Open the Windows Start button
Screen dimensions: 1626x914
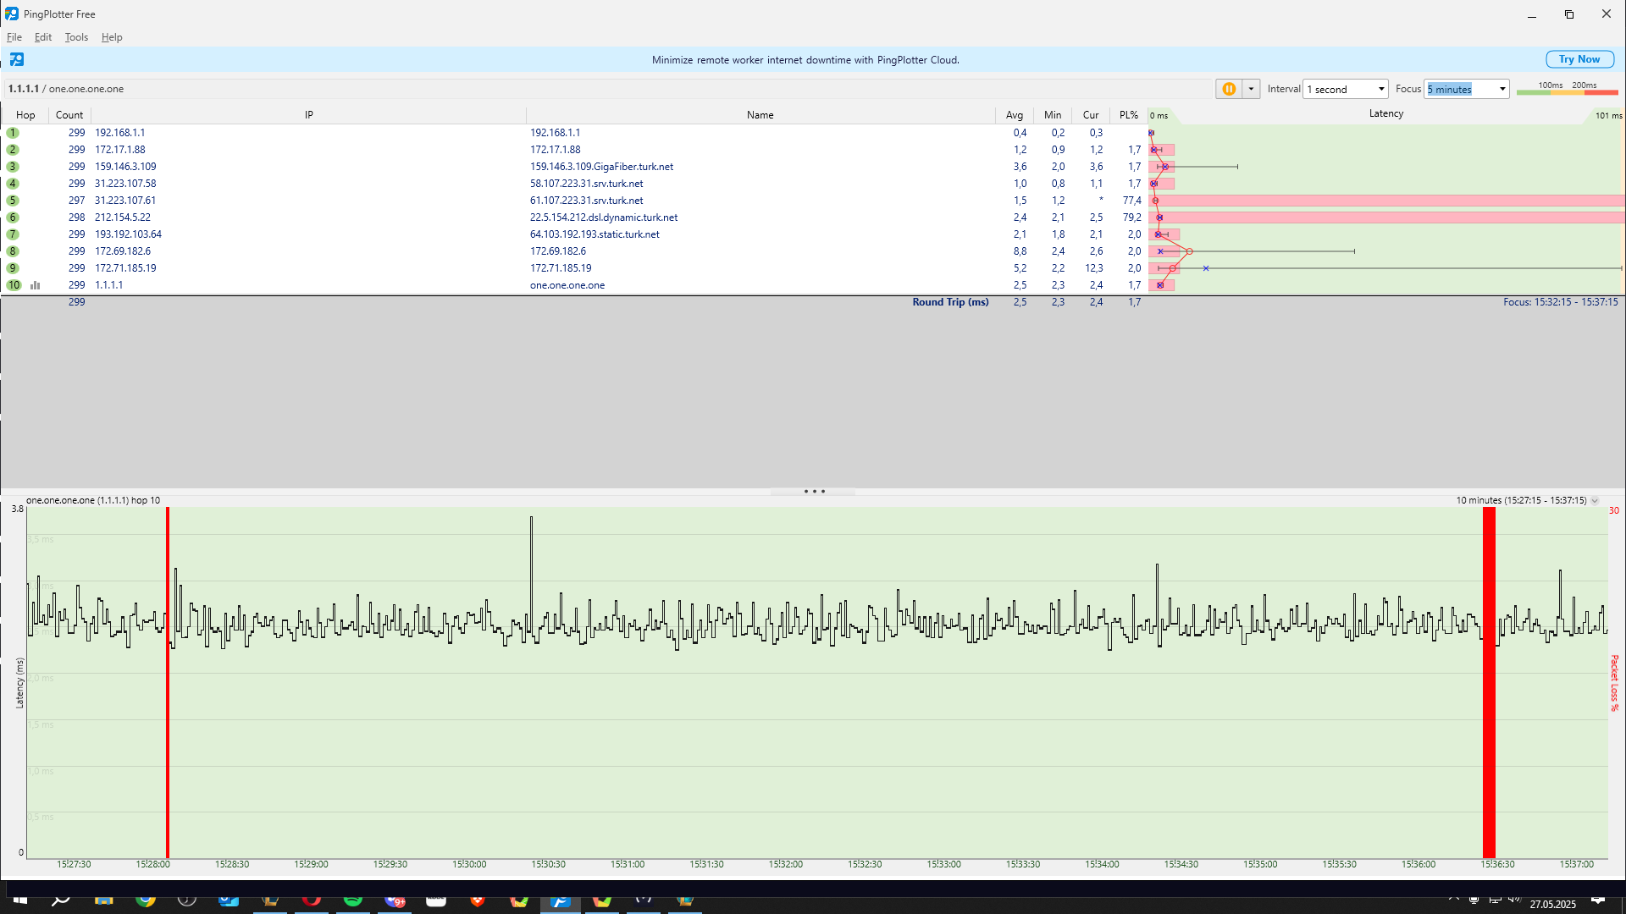click(20, 900)
